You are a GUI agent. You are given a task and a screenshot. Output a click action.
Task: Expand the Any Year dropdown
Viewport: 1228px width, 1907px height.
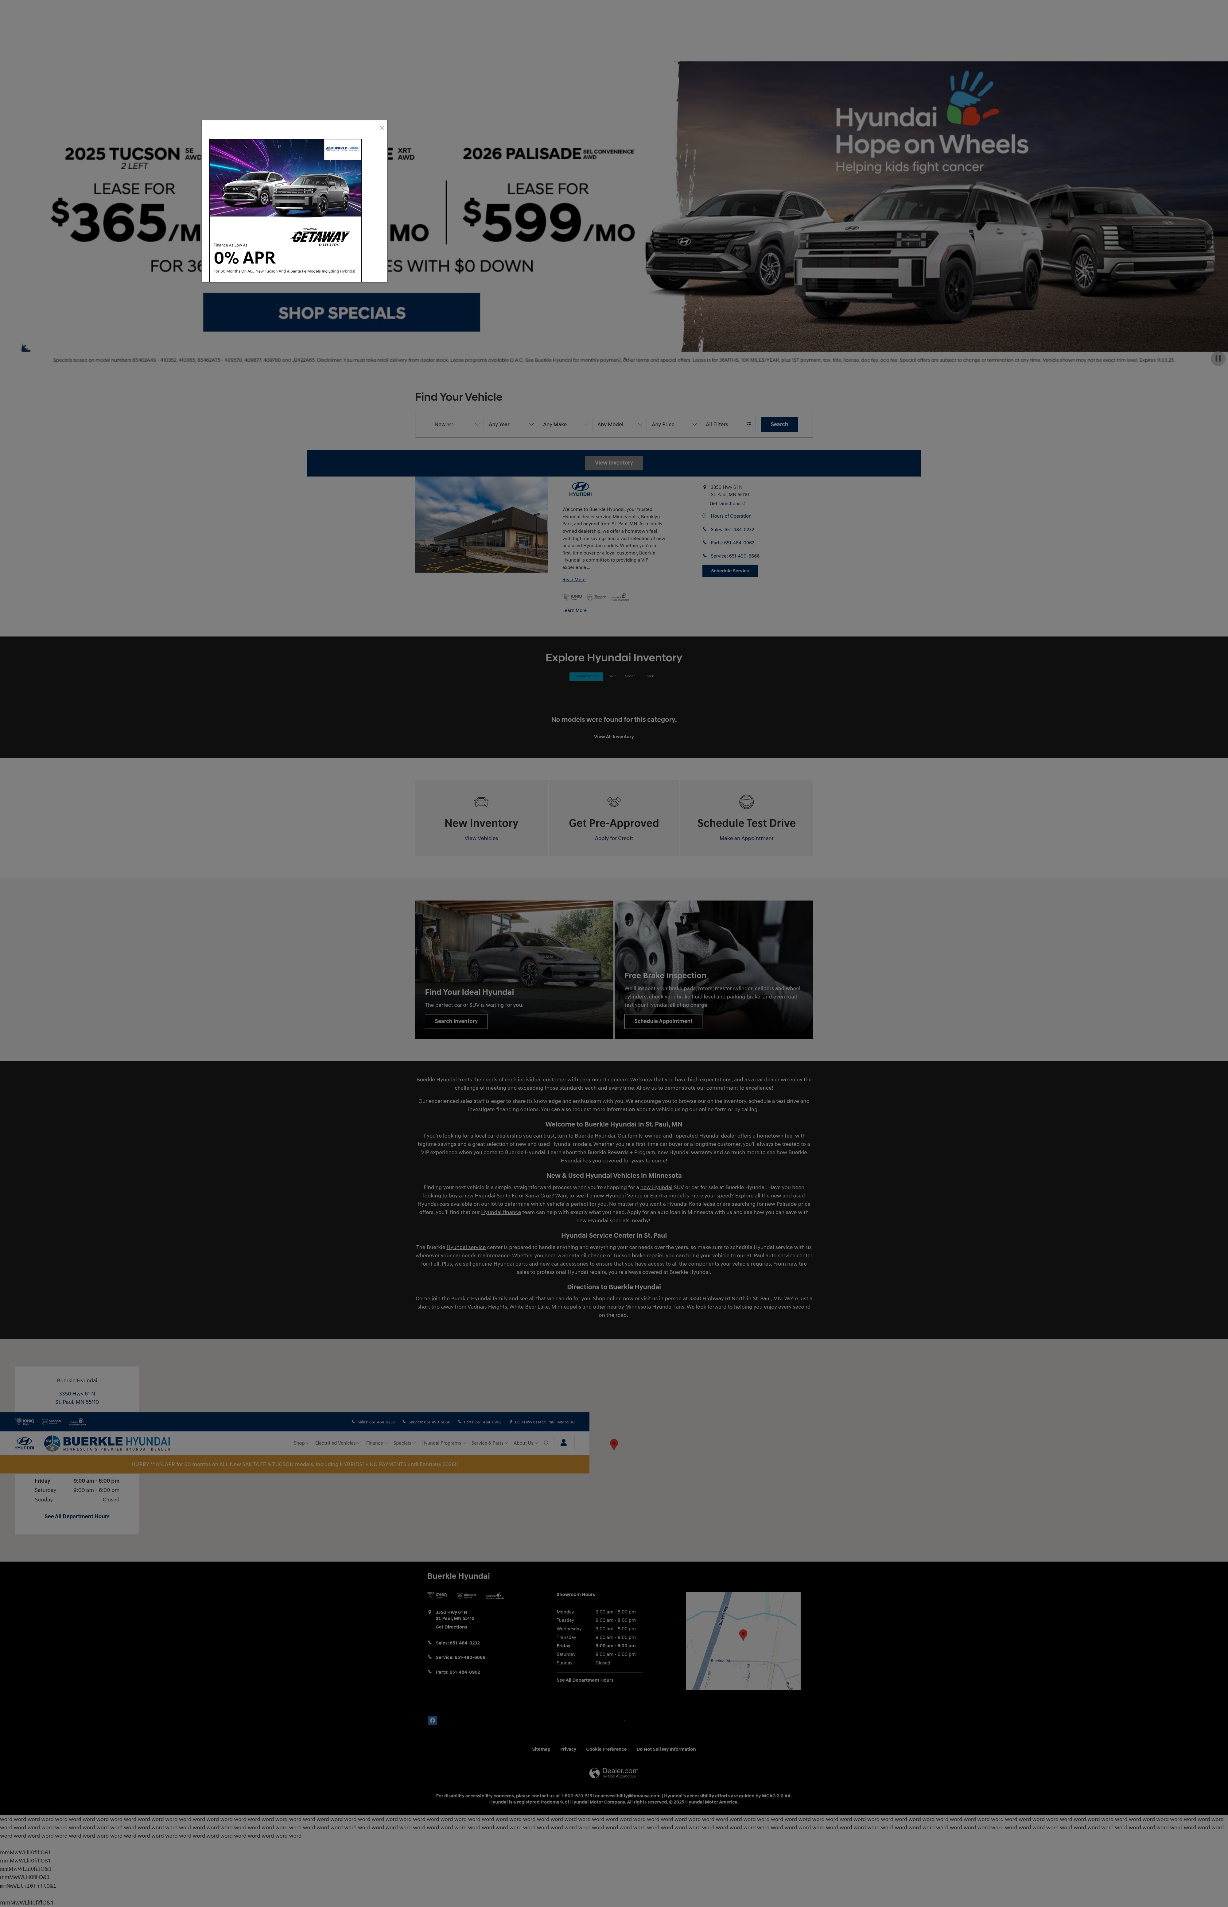click(x=511, y=424)
